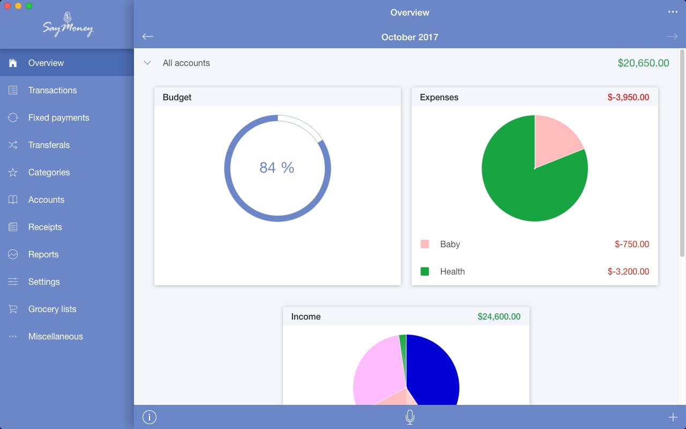
Task: Click the Fixed payments recurring icon
Action: (x=13, y=117)
